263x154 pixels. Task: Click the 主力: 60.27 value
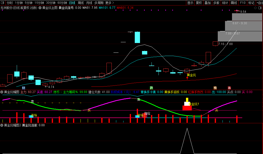pyautogui.click(x=28, y=92)
